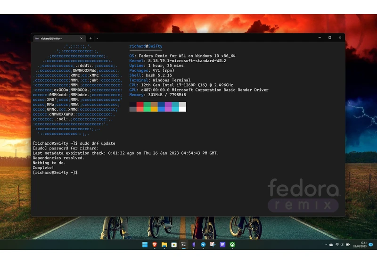Open Microsoft Store from the taskbar

click(174, 245)
